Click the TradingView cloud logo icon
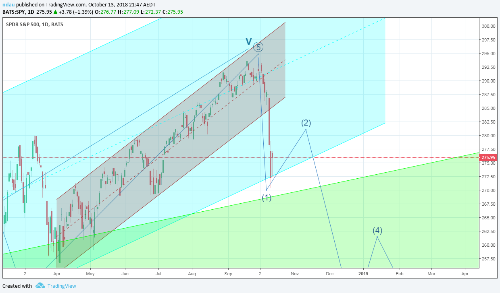Image resolution: width=500 pixels, height=293 pixels. 40,286
